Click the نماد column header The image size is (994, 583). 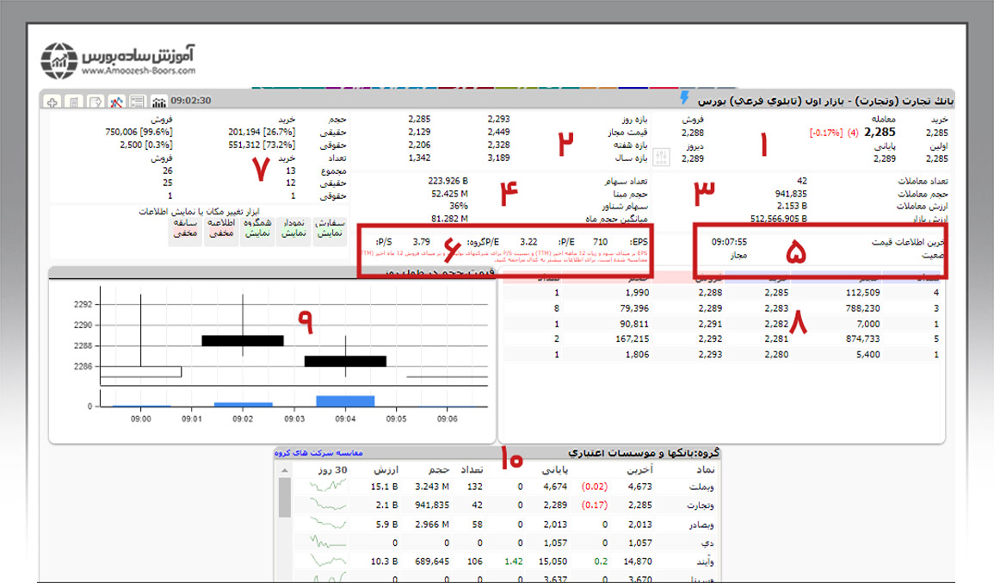click(706, 470)
